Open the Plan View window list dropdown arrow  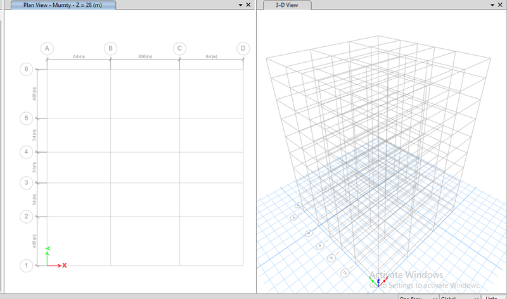click(241, 5)
